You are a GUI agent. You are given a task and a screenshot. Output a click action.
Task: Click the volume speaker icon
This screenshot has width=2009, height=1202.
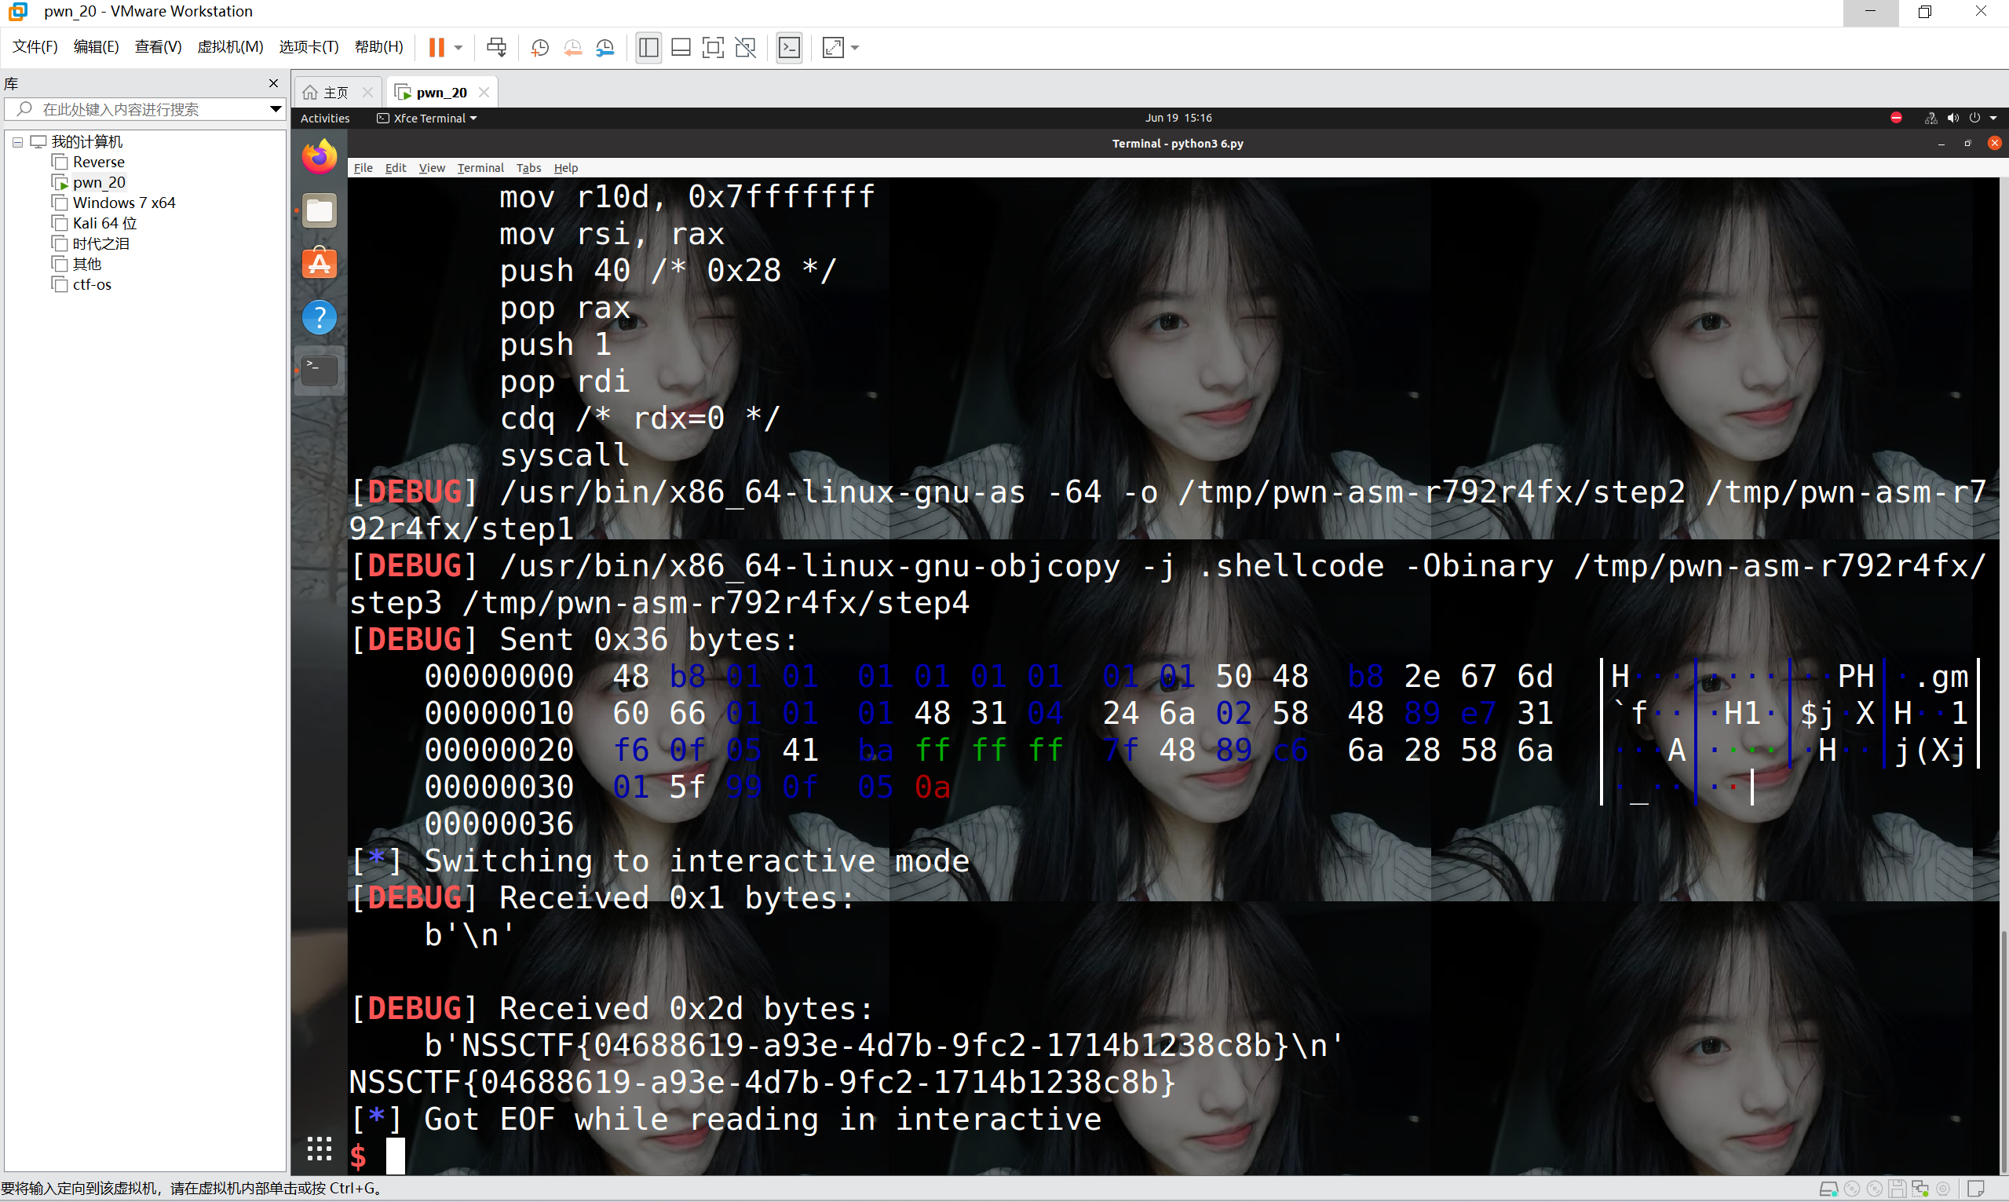click(1952, 119)
